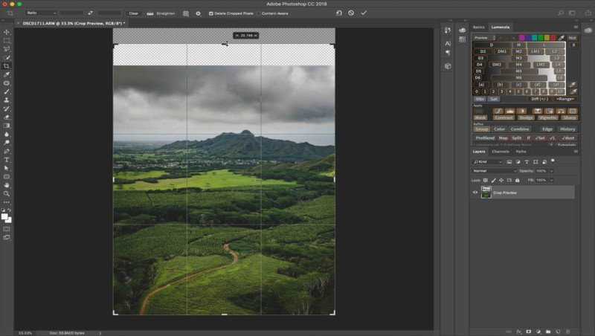Hide the Crop Preview layer visibility eye
Viewport: 595px width, 336px height.
coord(475,193)
